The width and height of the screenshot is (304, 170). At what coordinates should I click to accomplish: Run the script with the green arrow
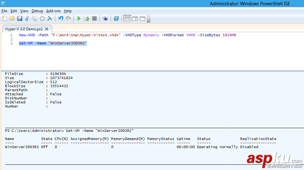coord(79,18)
